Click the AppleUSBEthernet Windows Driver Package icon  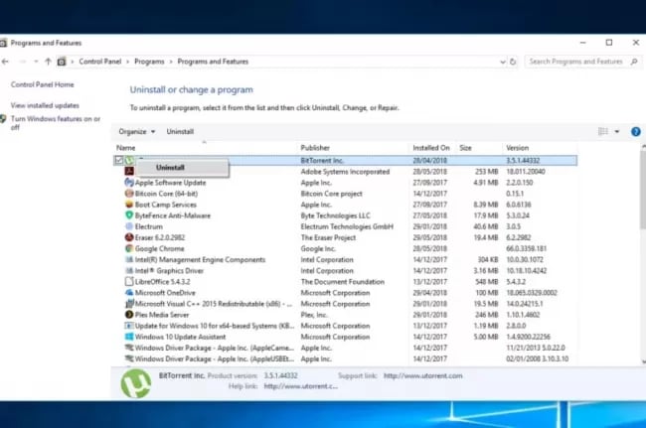129,358
